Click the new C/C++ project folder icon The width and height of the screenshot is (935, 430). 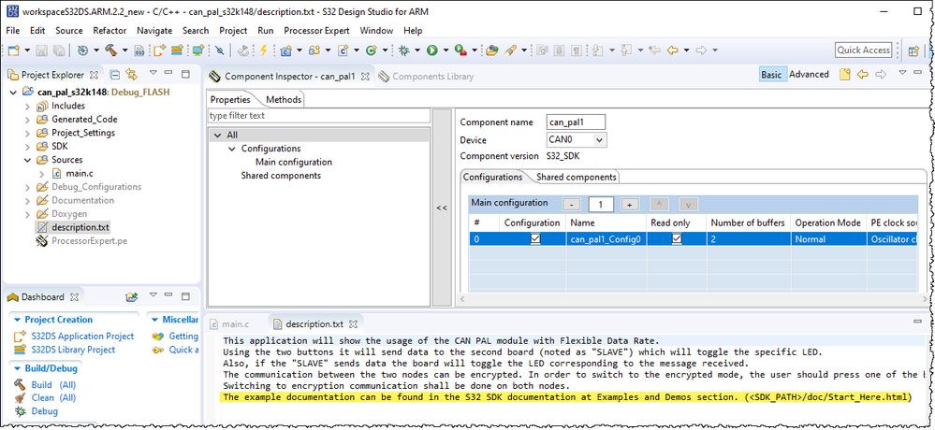point(285,50)
